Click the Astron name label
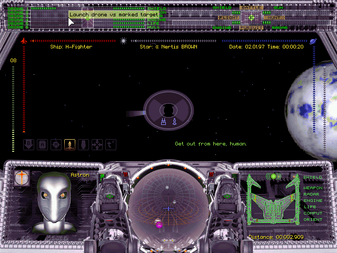This screenshot has width=337, height=253. point(80,175)
